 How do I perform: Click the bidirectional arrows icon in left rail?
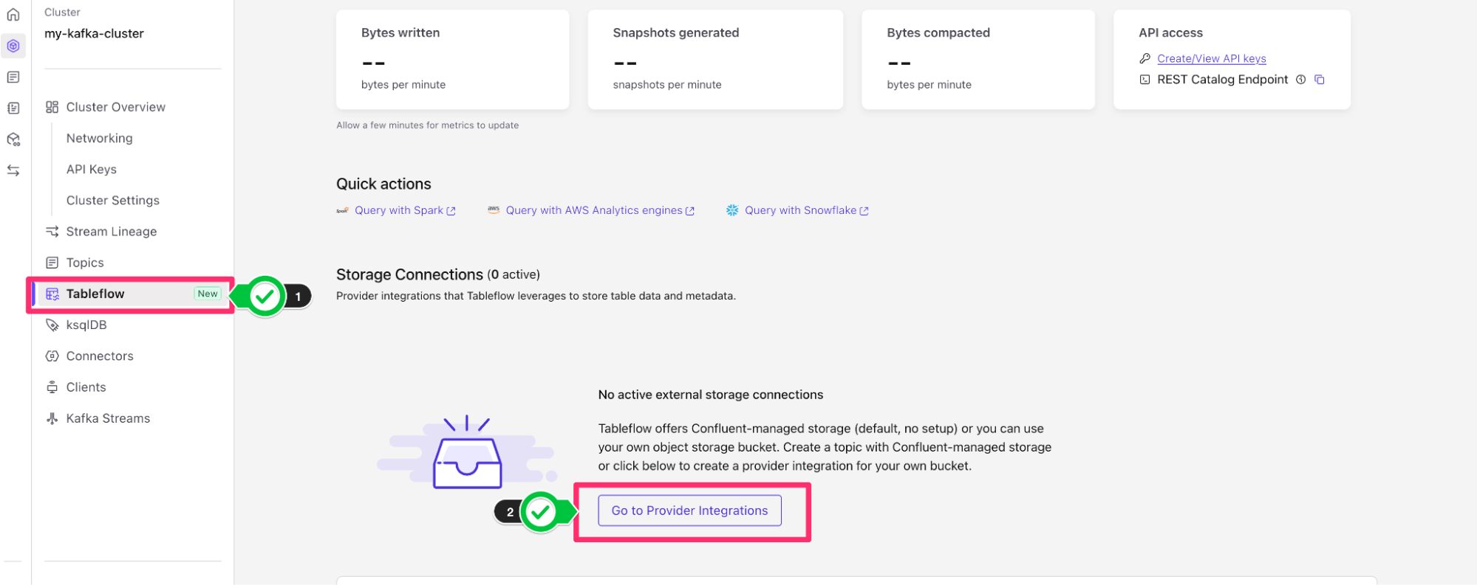(13, 170)
